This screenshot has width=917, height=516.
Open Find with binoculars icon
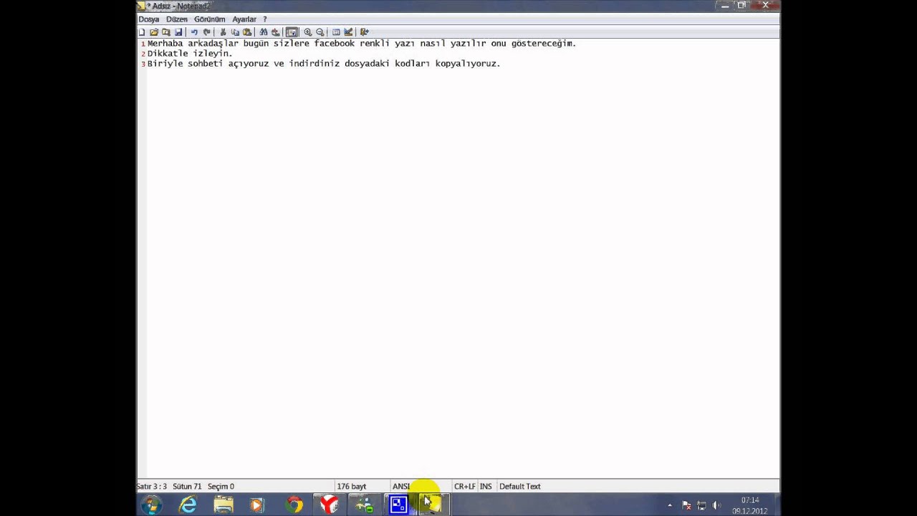click(264, 32)
